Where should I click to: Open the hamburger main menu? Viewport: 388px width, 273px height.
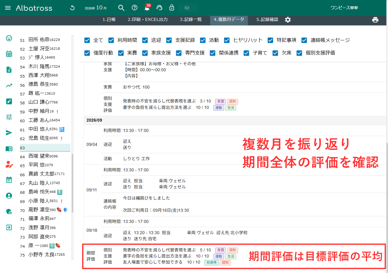click(8, 8)
